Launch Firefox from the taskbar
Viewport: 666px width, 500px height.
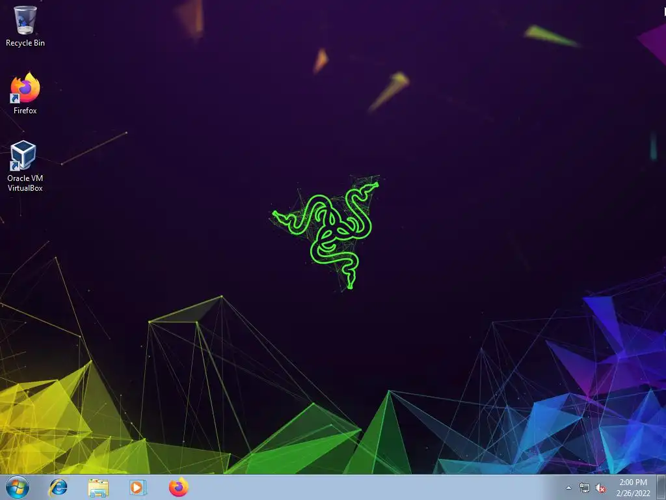coord(178,487)
